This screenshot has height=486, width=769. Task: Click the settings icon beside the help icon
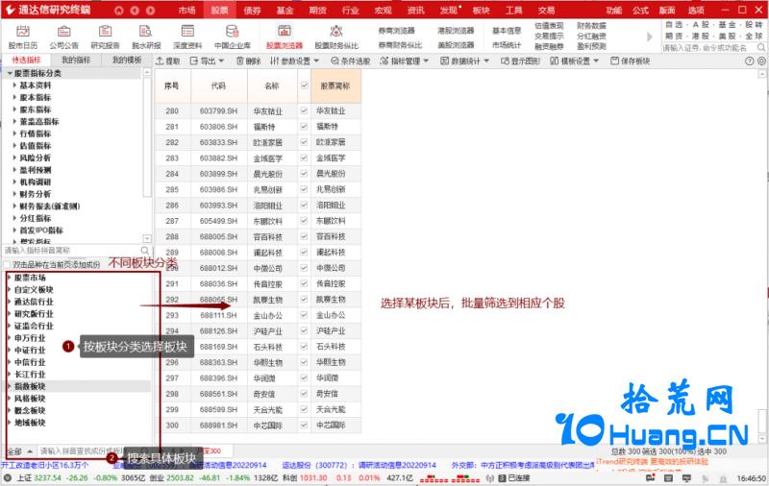[761, 61]
